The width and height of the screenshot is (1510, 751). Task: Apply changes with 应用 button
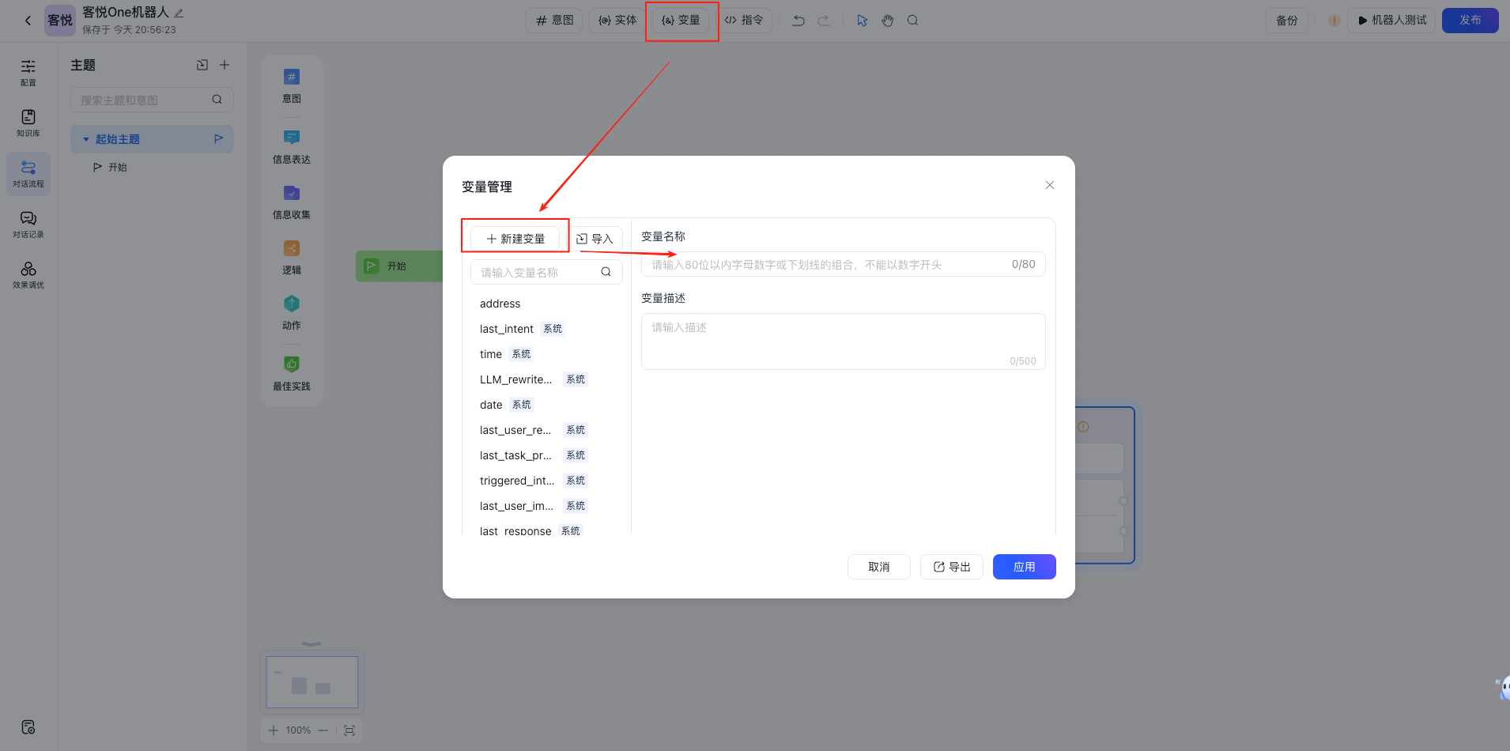click(x=1024, y=567)
